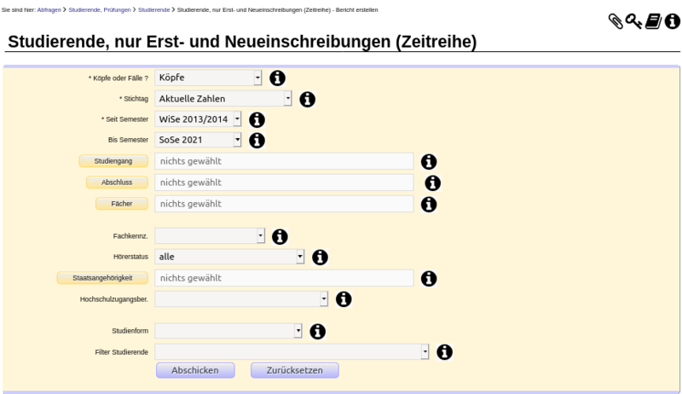Show info for Fächer field
Screen dimensions: 682x394
[429, 205]
